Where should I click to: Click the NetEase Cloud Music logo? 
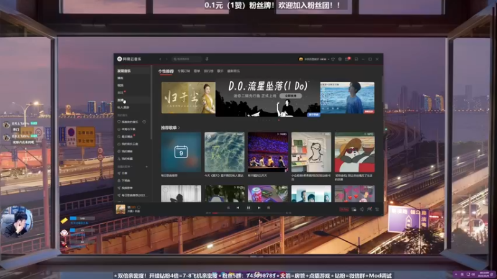129,59
